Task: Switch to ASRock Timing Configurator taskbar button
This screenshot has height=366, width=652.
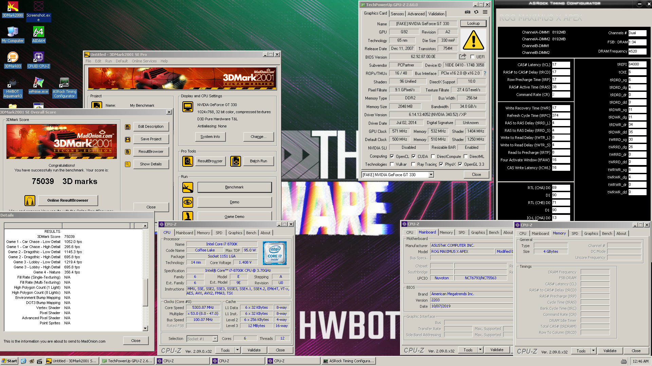Action: (x=349, y=361)
